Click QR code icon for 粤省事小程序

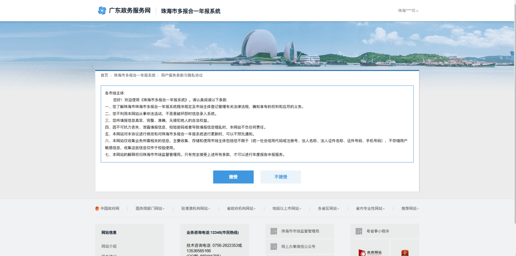[359, 231]
